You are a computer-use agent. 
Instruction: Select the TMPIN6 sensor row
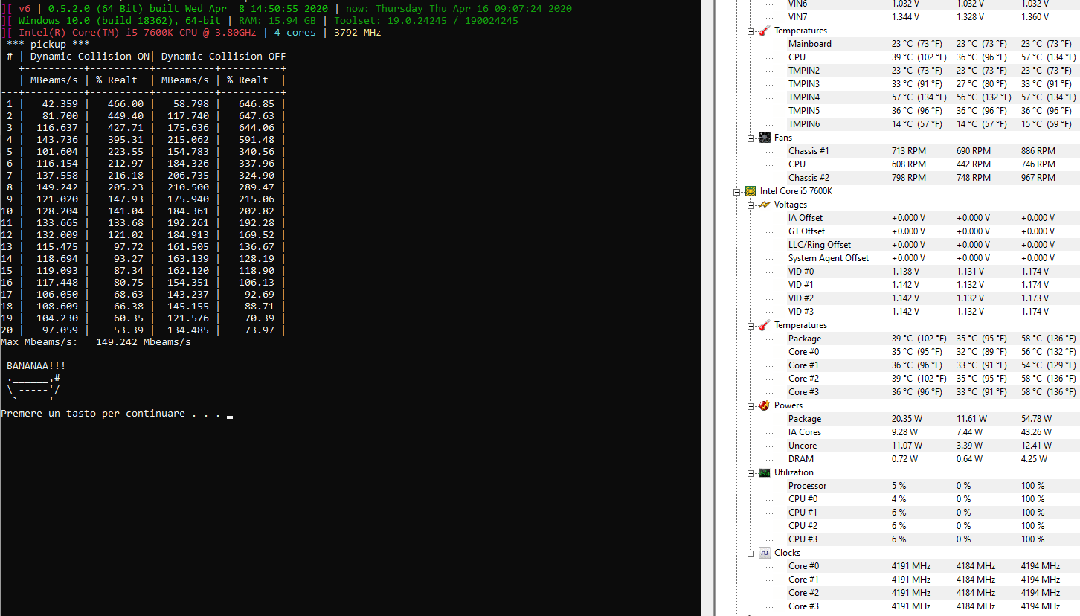tap(933, 124)
